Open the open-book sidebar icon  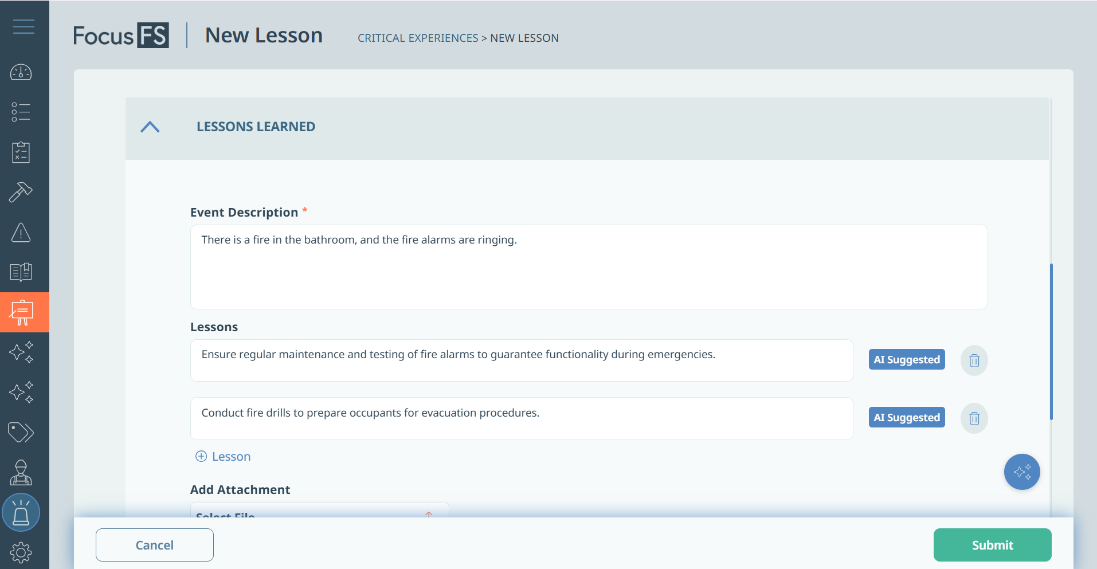[x=21, y=272]
